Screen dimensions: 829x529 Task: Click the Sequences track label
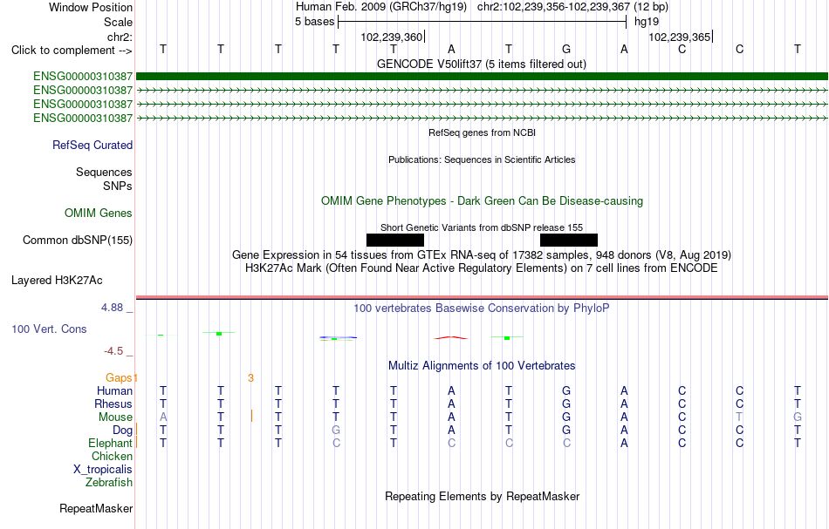pyautogui.click(x=104, y=172)
